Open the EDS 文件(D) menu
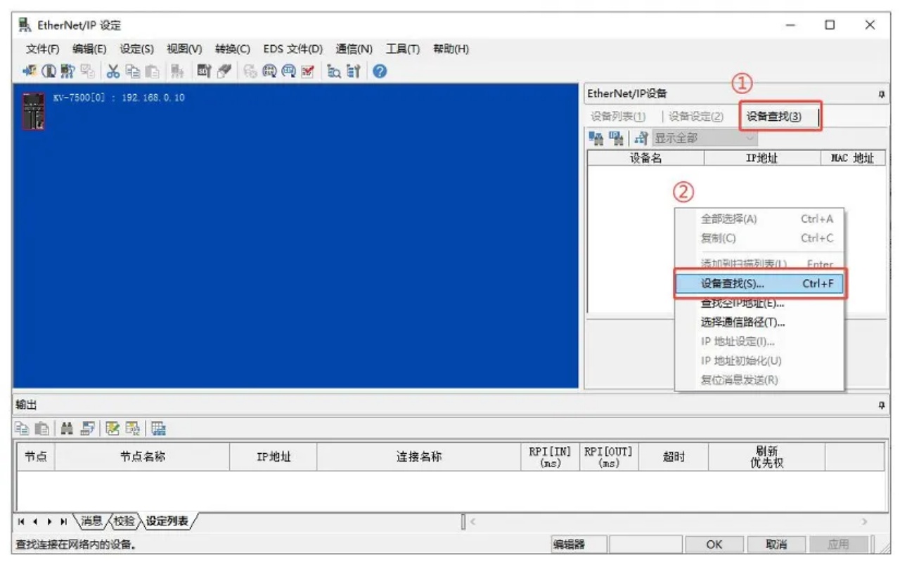Image resolution: width=900 pixels, height=562 pixels. (x=292, y=48)
